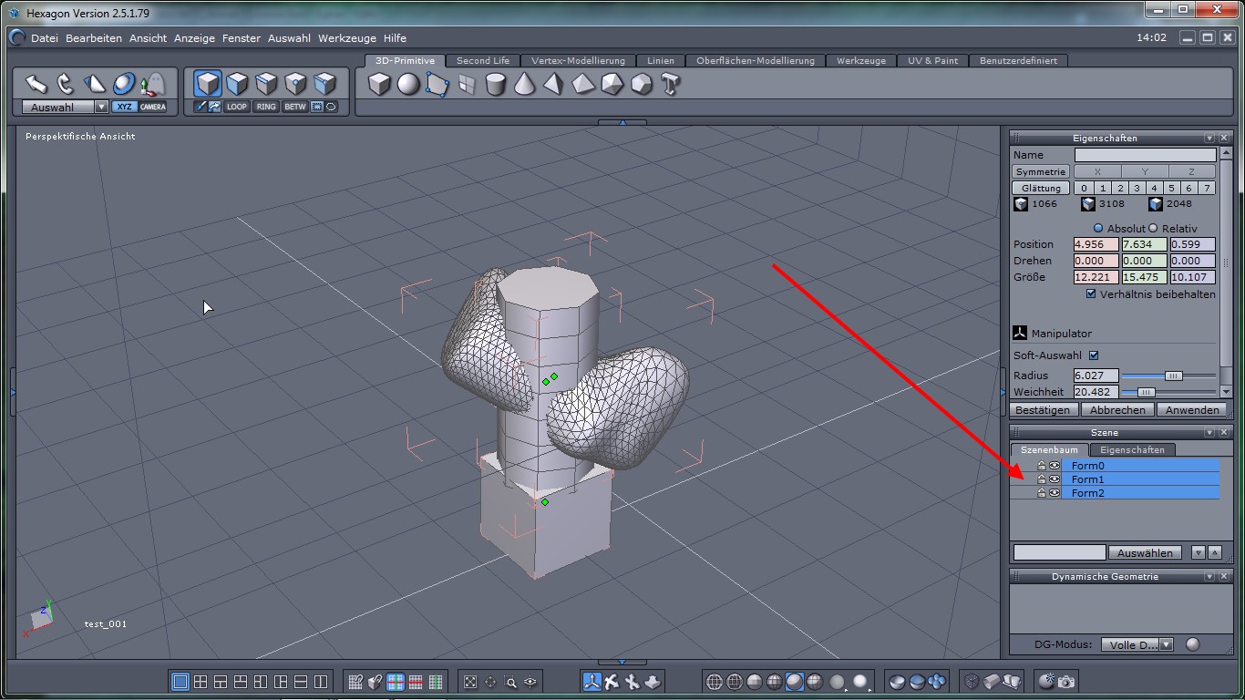Select the sphere primitive icon
This screenshot has width=1245, height=700.
point(408,85)
